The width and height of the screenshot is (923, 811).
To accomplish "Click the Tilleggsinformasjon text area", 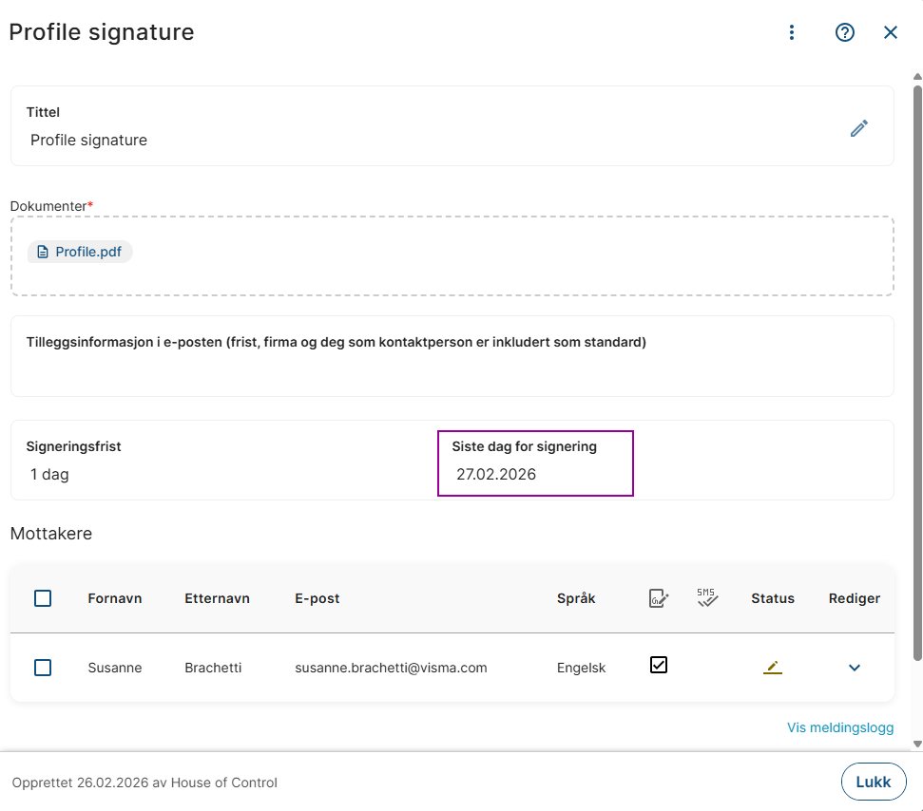I will [452, 368].
